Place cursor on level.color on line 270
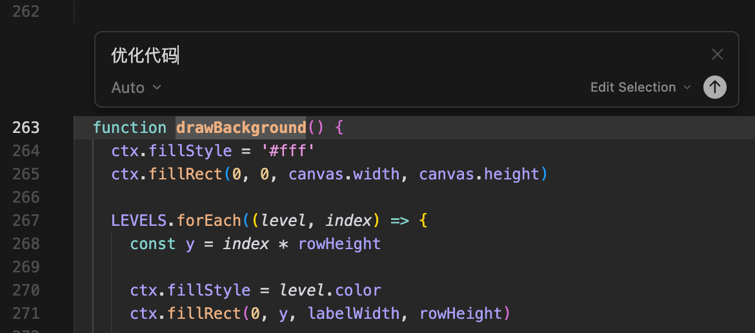 point(330,290)
